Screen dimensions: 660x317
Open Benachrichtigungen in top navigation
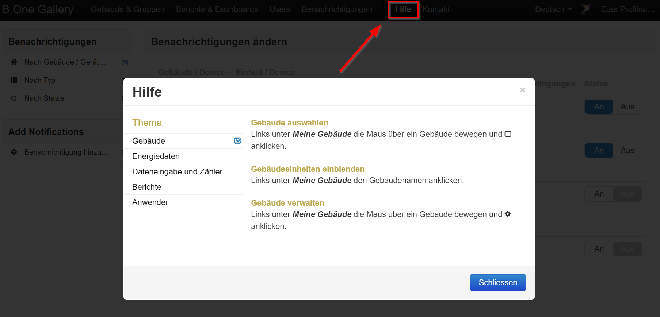click(337, 9)
